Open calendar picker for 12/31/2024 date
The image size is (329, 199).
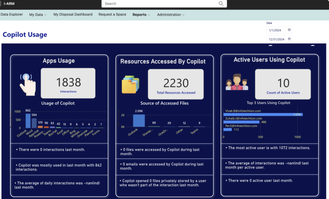pos(289,39)
